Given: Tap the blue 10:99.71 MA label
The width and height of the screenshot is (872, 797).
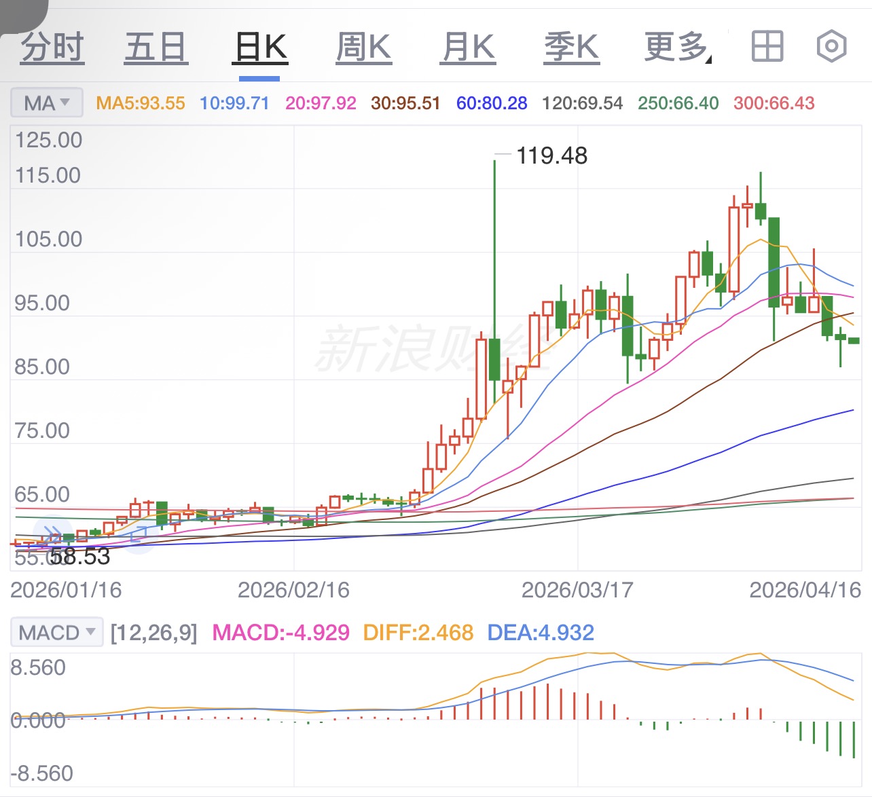Looking at the screenshot, I should pyautogui.click(x=234, y=103).
